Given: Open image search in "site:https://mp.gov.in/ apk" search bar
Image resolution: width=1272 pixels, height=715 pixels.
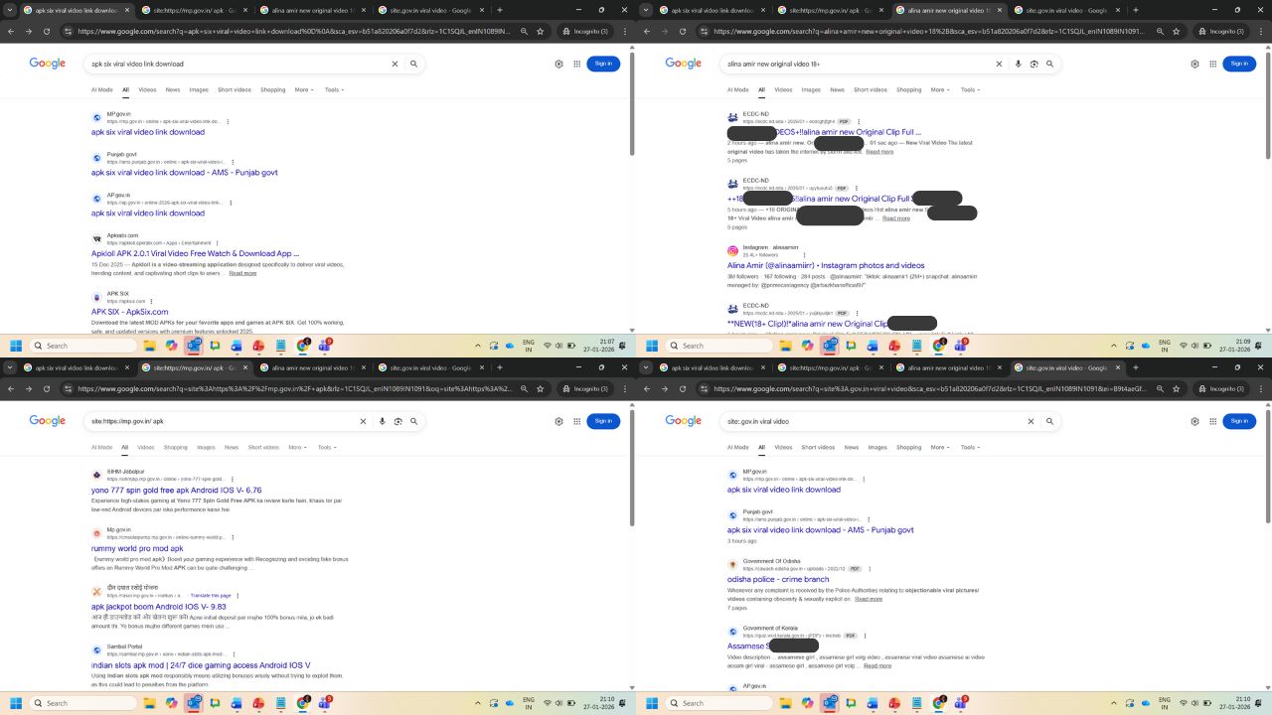Looking at the screenshot, I should click(x=397, y=421).
